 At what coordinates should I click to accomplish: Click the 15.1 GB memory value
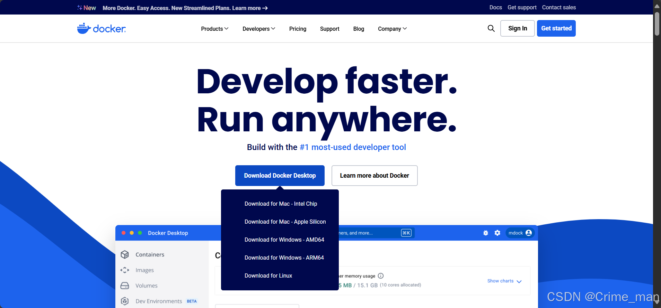click(x=367, y=285)
